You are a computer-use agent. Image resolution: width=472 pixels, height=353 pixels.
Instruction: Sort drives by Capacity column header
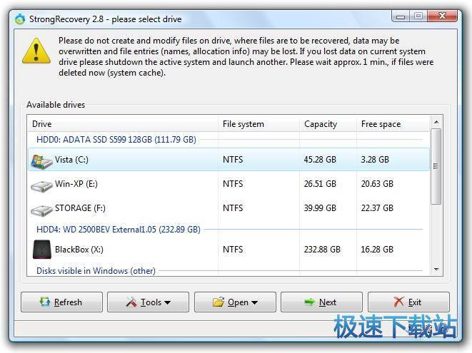coord(327,124)
